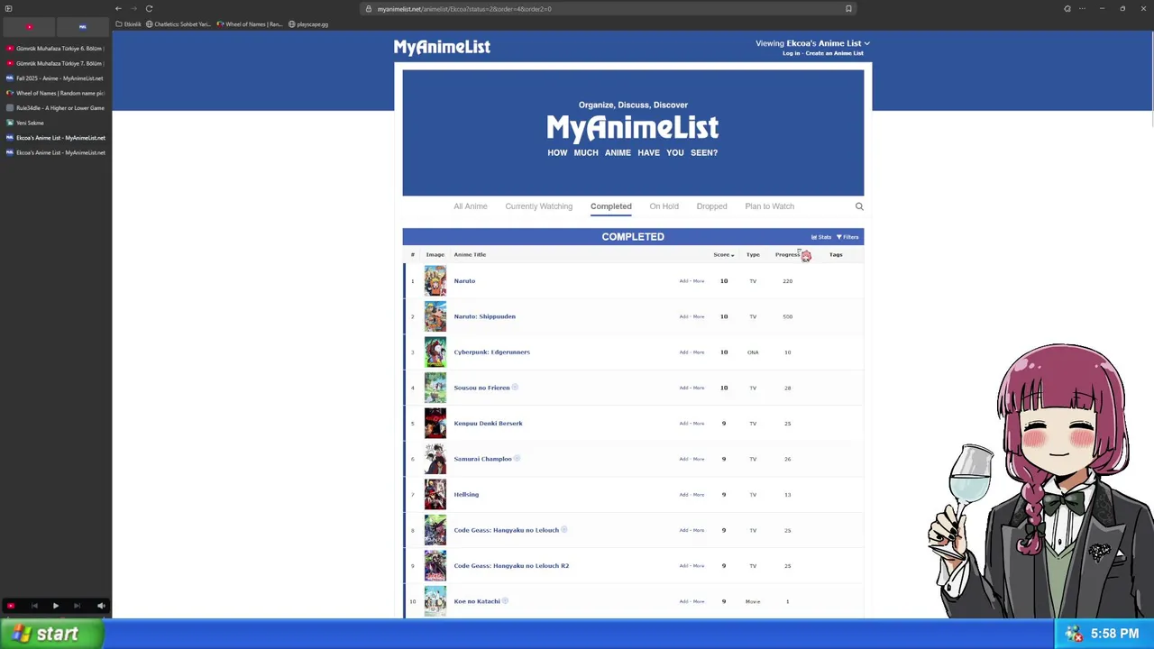Open the pinned MAL tab
Screen dimensions: 1154x649
coord(82,26)
